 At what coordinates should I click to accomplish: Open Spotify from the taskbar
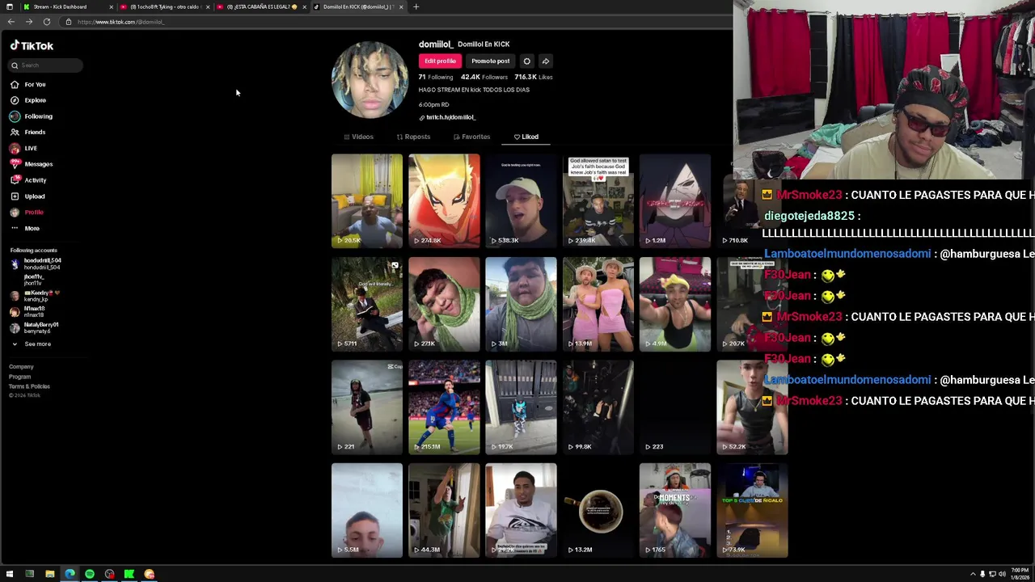tap(90, 574)
